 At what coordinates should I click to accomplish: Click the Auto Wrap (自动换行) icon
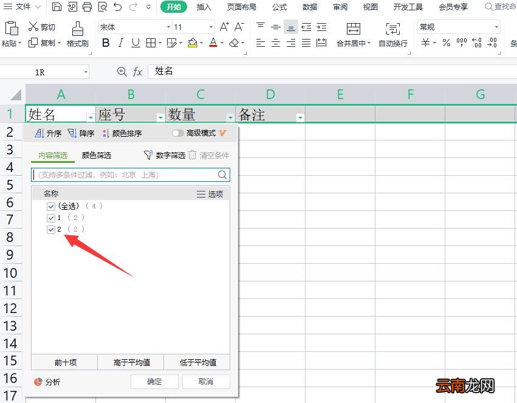(392, 29)
